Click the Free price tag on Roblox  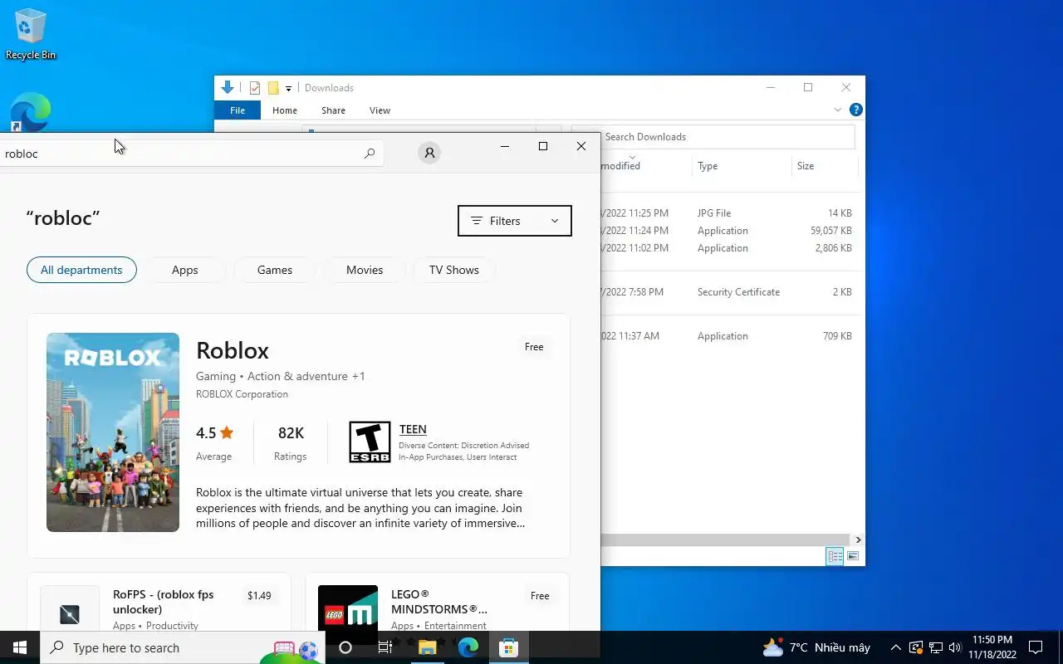[534, 347]
